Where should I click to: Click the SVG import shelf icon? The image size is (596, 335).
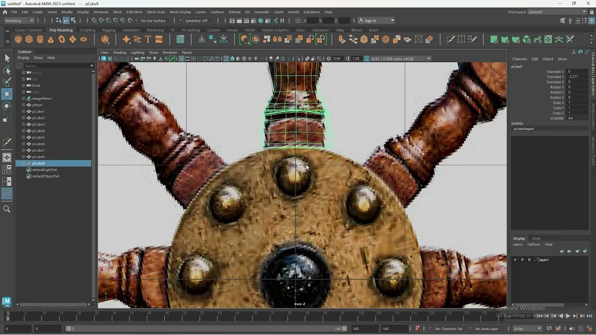[159, 40]
